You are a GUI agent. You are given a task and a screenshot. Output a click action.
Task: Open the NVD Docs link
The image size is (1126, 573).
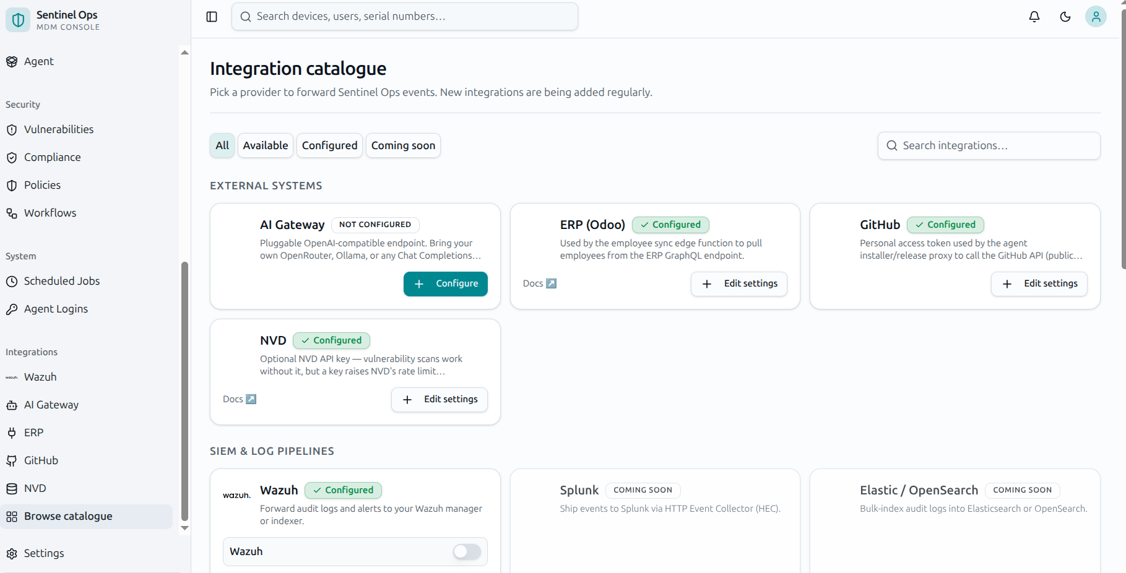point(240,399)
